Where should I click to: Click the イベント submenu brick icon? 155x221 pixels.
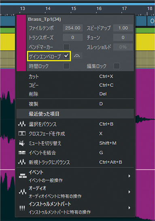pyautogui.click(x=23, y=176)
